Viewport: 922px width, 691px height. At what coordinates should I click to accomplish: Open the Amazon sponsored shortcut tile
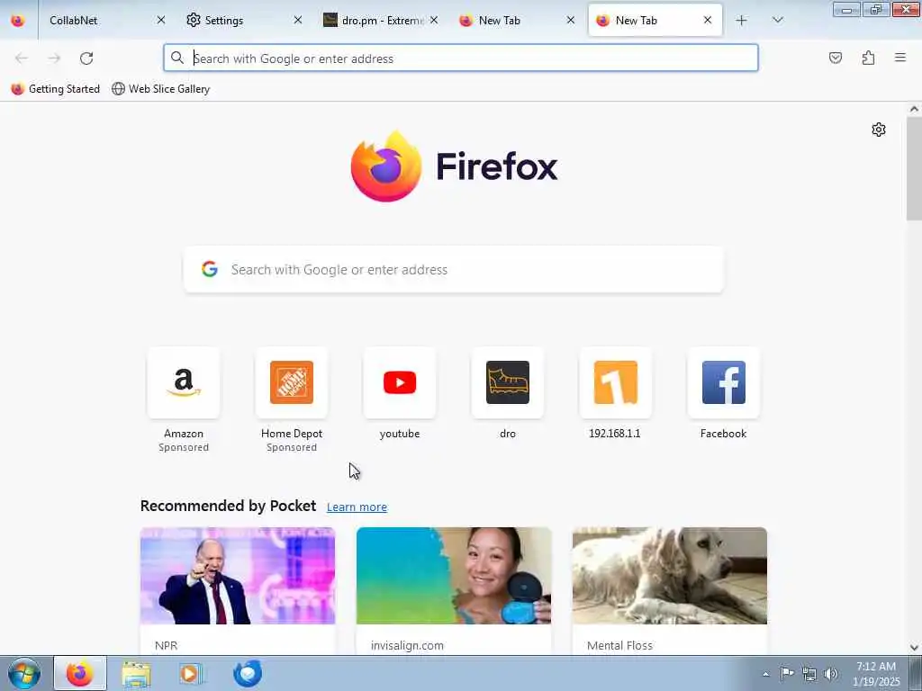pos(184,382)
